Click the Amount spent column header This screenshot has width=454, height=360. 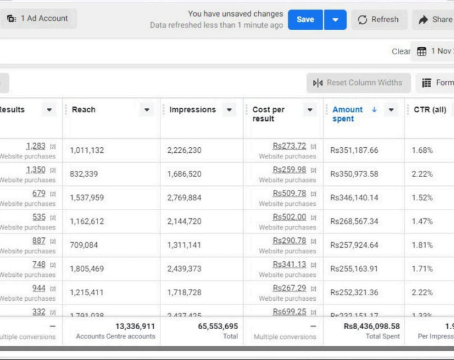pos(348,114)
